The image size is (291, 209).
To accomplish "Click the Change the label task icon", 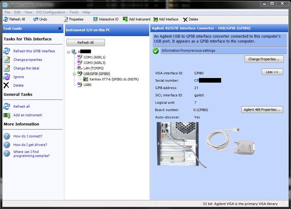I will pos(7,68).
